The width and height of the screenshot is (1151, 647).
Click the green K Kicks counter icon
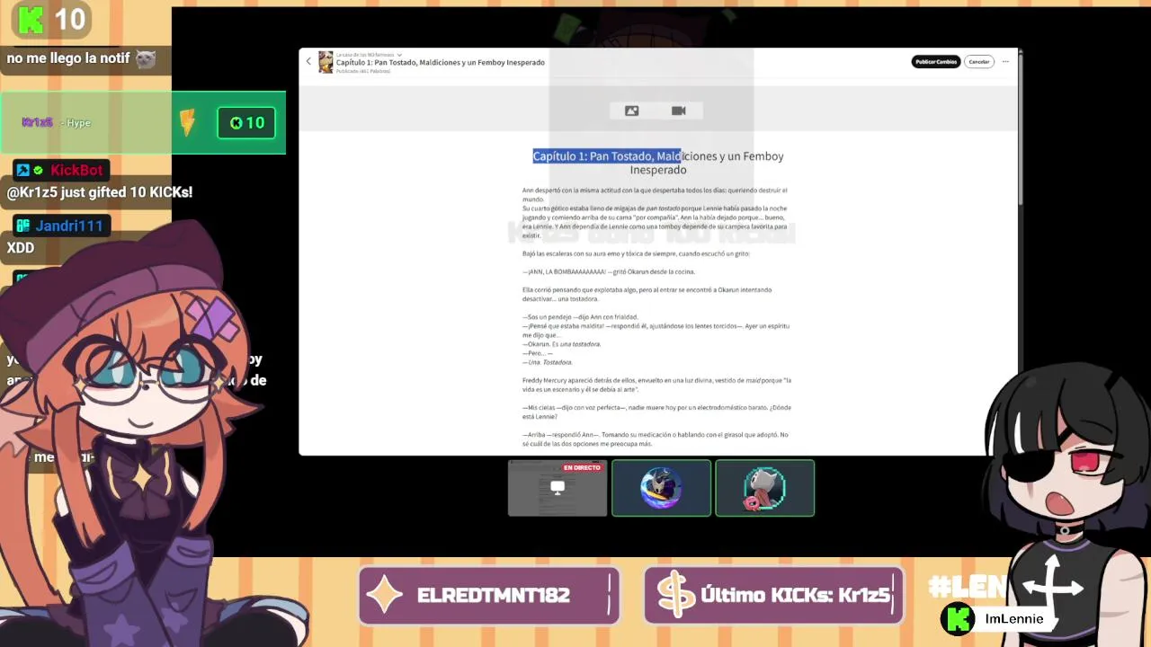[31, 18]
